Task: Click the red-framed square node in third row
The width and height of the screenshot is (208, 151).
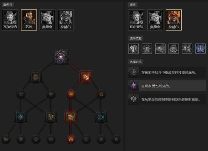Action: click(71, 117)
